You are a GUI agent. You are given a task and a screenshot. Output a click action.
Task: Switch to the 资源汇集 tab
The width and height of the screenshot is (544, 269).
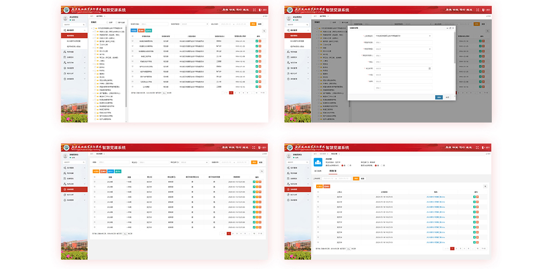[x=333, y=171]
